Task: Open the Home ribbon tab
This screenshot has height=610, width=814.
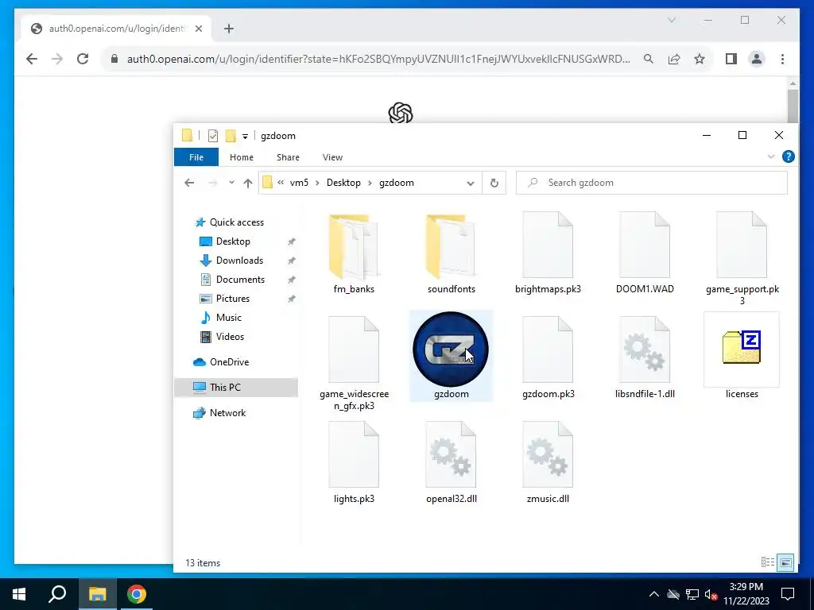Action: tap(242, 157)
